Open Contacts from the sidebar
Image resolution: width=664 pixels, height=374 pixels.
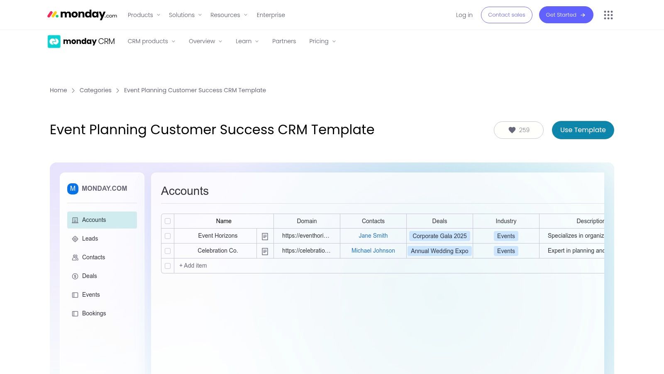tap(93, 257)
